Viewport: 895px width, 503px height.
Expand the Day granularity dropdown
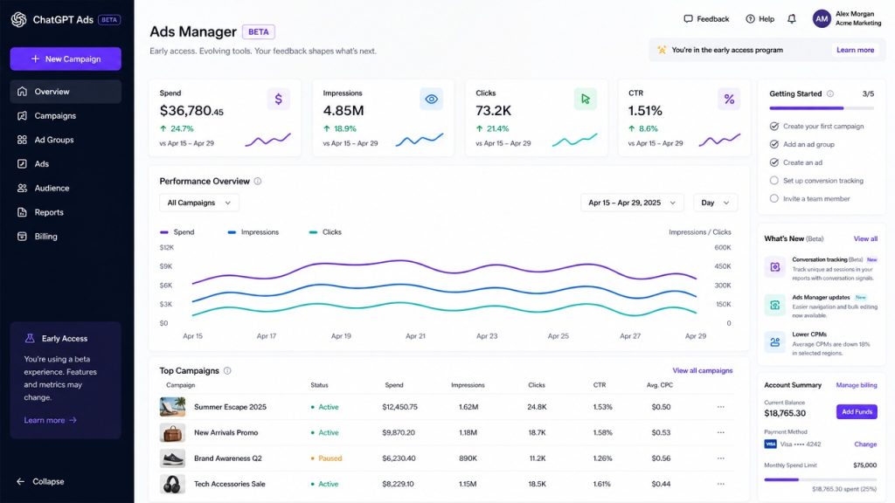pos(715,203)
